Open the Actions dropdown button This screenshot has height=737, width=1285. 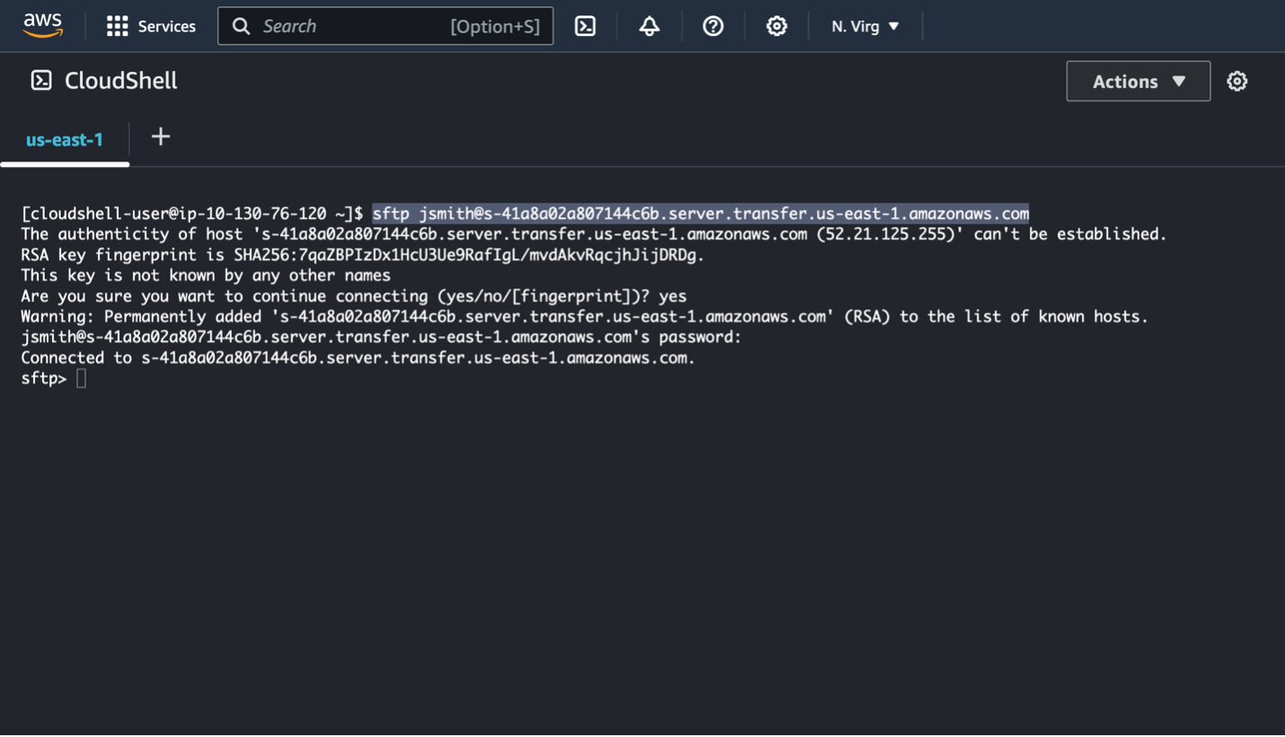pos(1138,81)
